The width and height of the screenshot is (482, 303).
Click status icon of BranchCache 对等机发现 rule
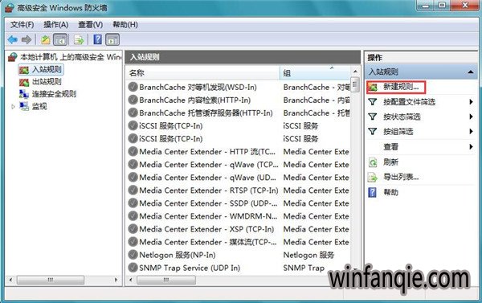coord(133,87)
